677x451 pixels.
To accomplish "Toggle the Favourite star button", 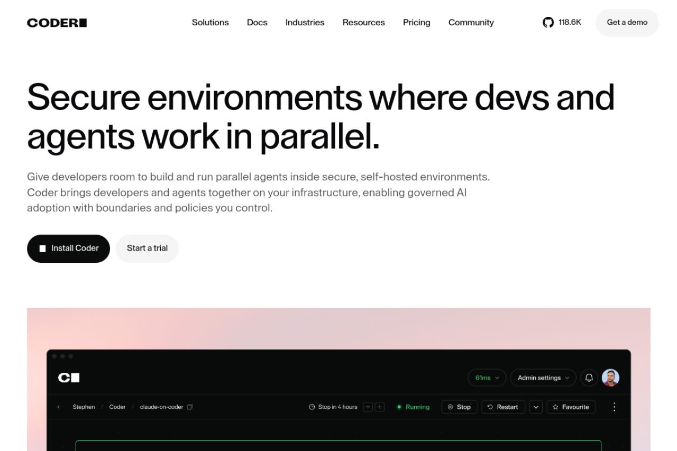I will pos(571,407).
